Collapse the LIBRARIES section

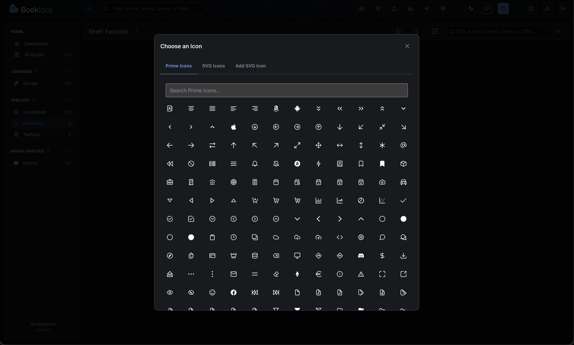[69, 71]
